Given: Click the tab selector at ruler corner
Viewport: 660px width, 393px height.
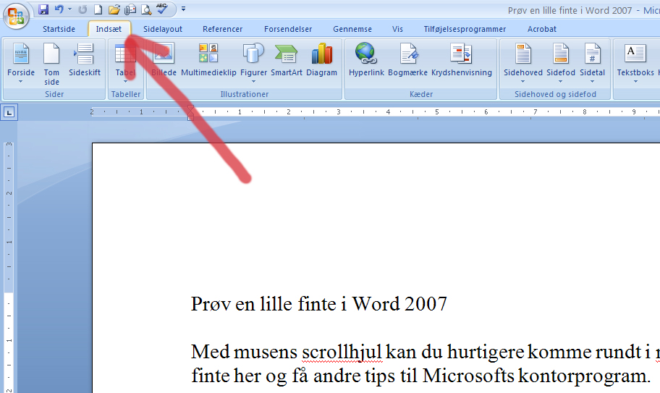Looking at the screenshot, I should [9, 111].
